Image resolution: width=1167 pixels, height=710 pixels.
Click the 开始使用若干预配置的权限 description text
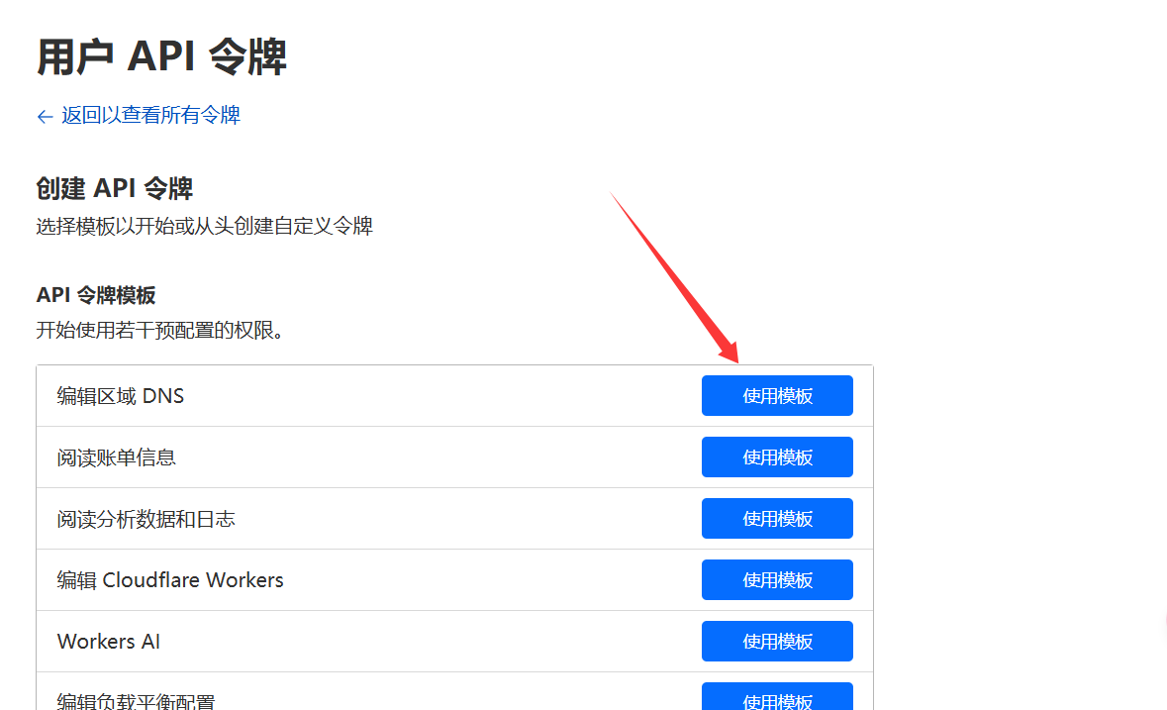pos(160,331)
